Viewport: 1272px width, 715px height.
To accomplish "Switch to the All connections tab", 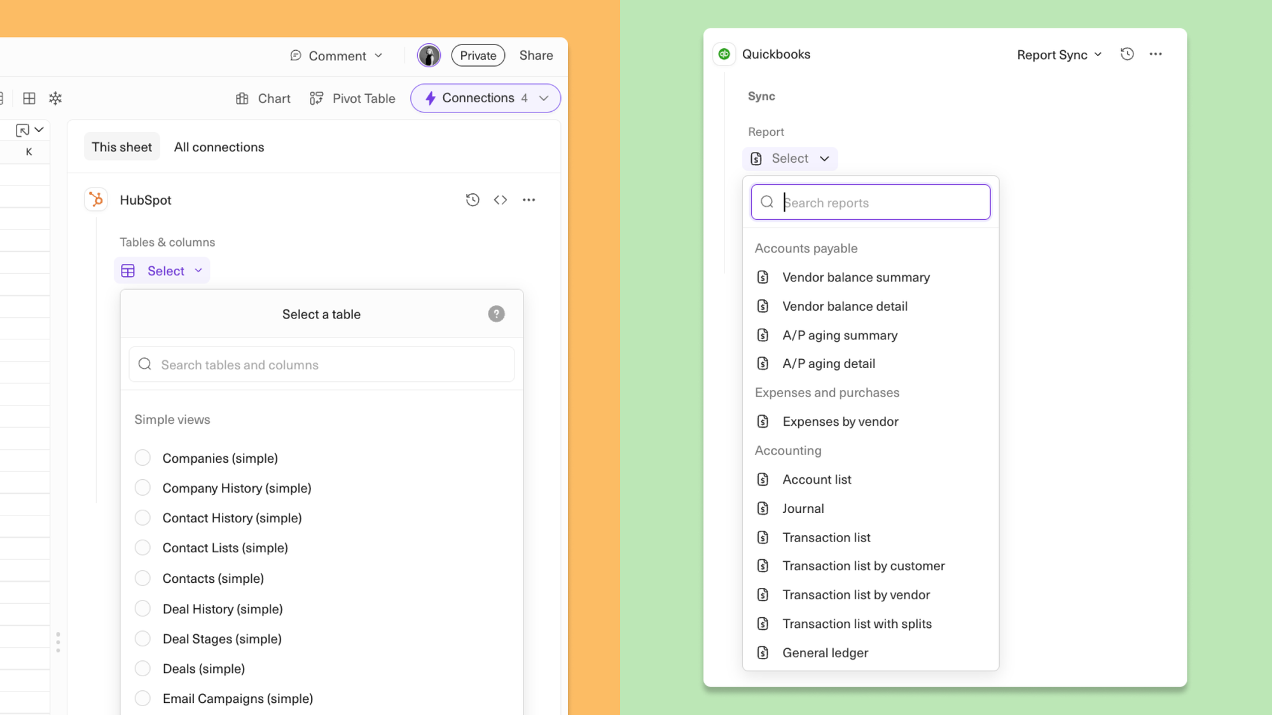I will pos(219,147).
